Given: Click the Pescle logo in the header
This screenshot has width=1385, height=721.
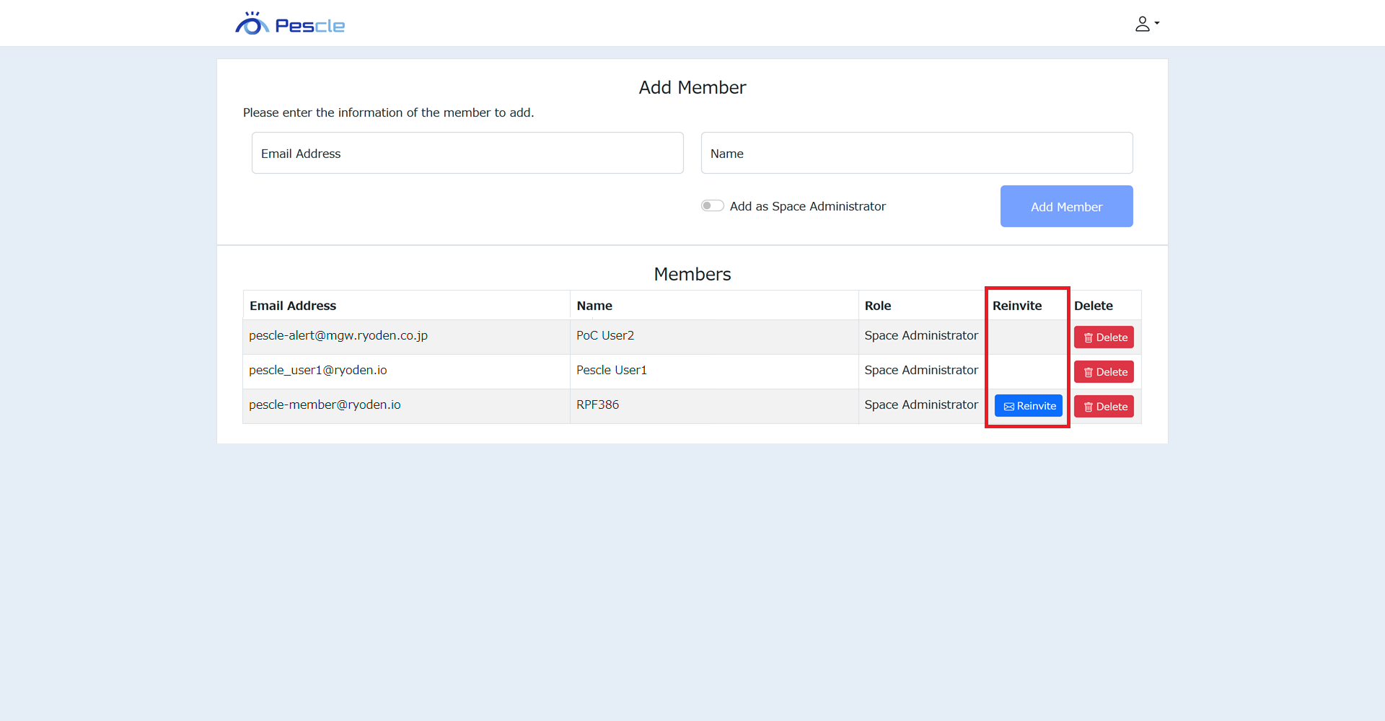Looking at the screenshot, I should tap(290, 25).
